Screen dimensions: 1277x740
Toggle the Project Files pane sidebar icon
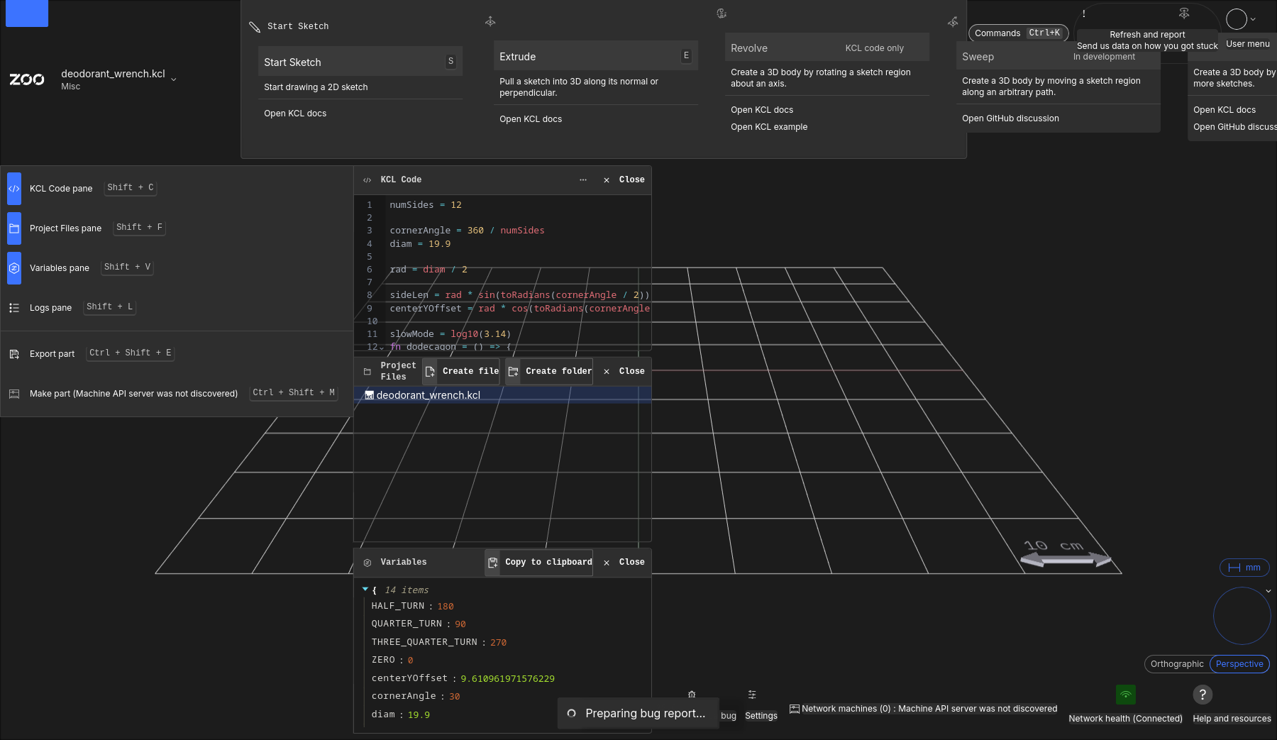click(x=14, y=228)
